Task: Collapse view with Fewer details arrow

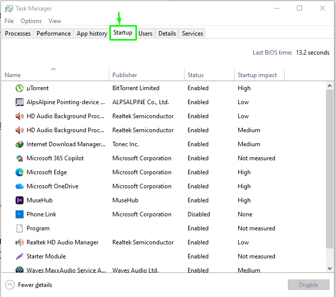Action: pos(10,285)
